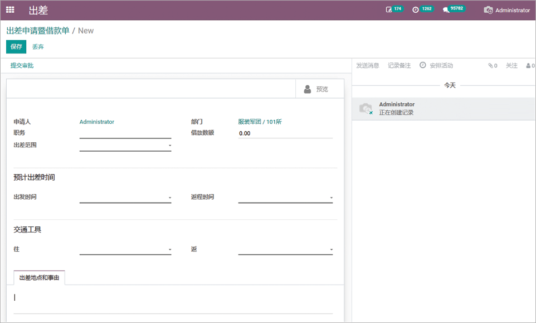Open the 返程时间 dropdown
Viewport: 536px width, 323px height.
coord(331,197)
